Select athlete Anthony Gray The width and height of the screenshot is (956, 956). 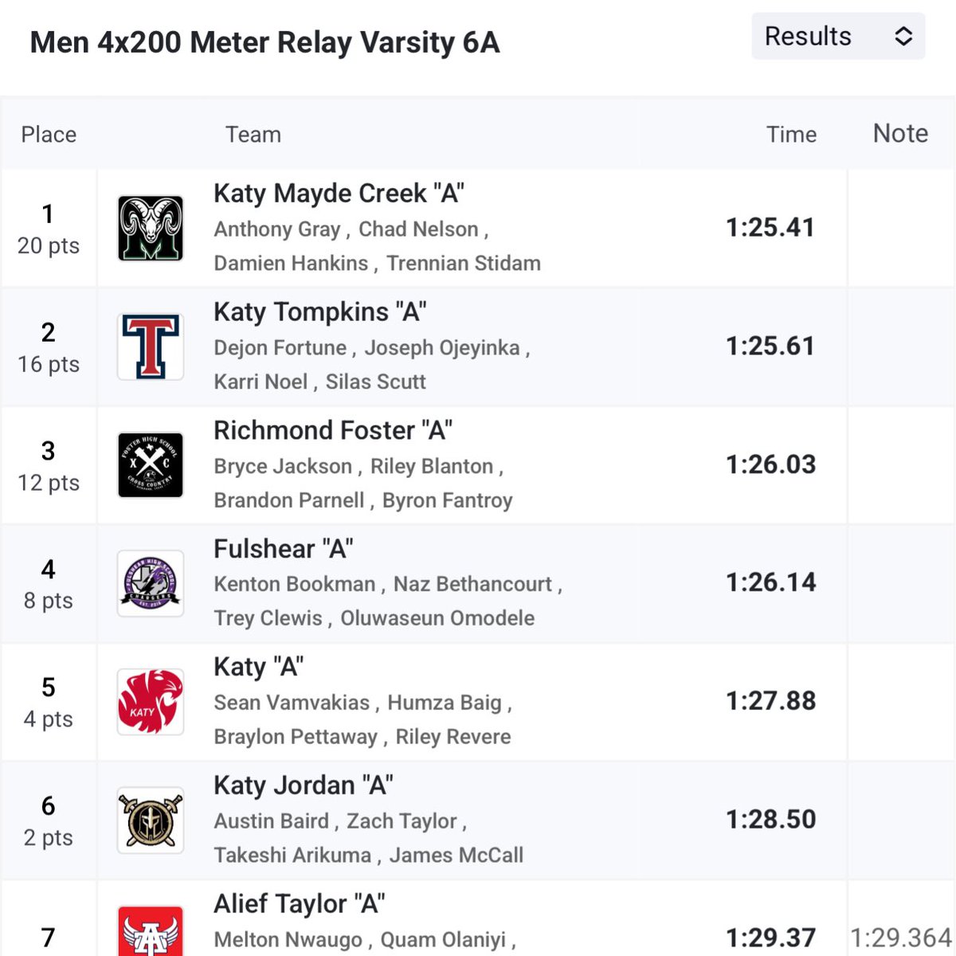pos(276,229)
